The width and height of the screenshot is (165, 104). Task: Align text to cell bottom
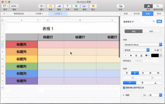tap(155, 83)
